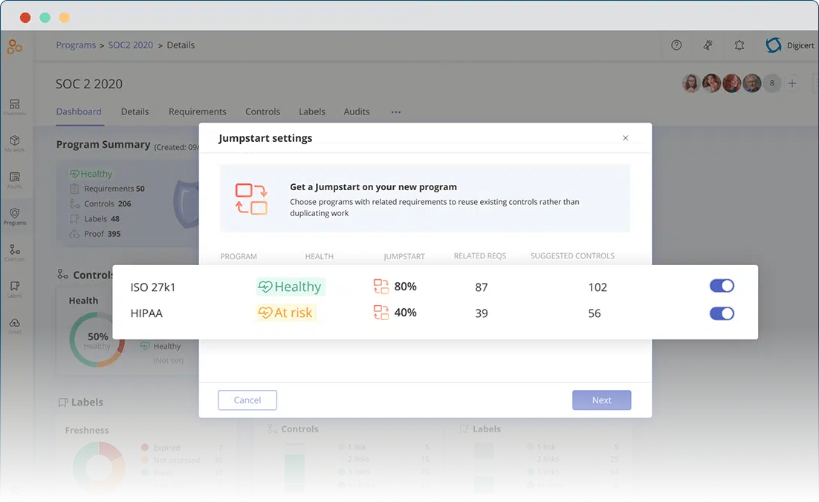This screenshot has width=819, height=502.
Task: Toggle off ISO 27k1 jumpstart switch
Action: click(x=722, y=287)
